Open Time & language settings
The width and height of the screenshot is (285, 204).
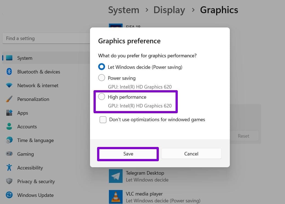(x=35, y=140)
